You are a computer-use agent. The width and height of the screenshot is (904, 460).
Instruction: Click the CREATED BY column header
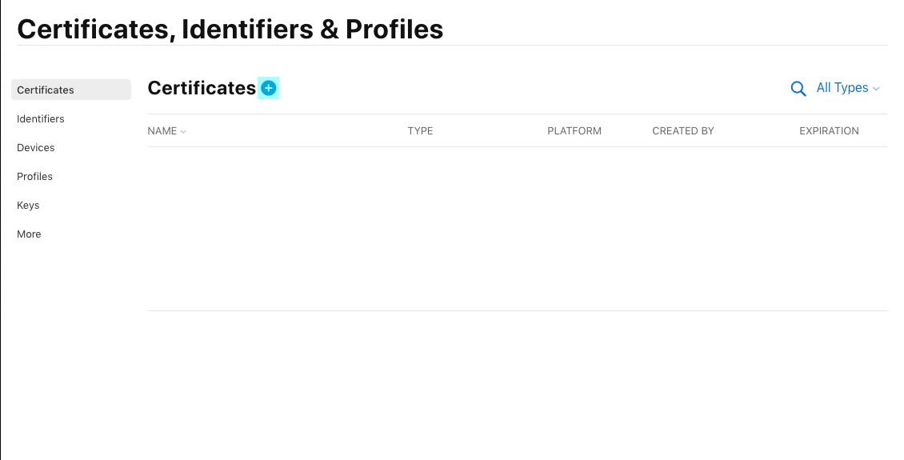(x=683, y=131)
